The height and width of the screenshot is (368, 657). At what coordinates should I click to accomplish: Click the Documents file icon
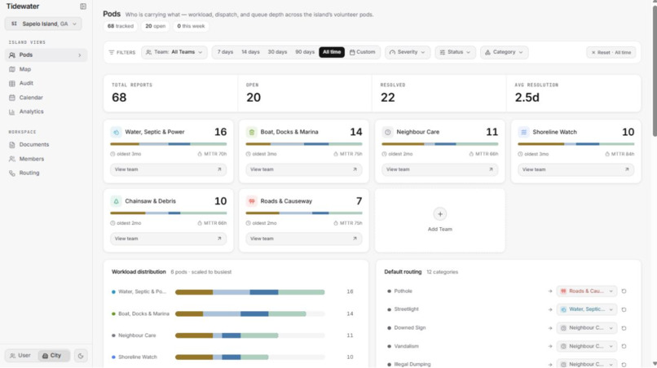pos(11,144)
